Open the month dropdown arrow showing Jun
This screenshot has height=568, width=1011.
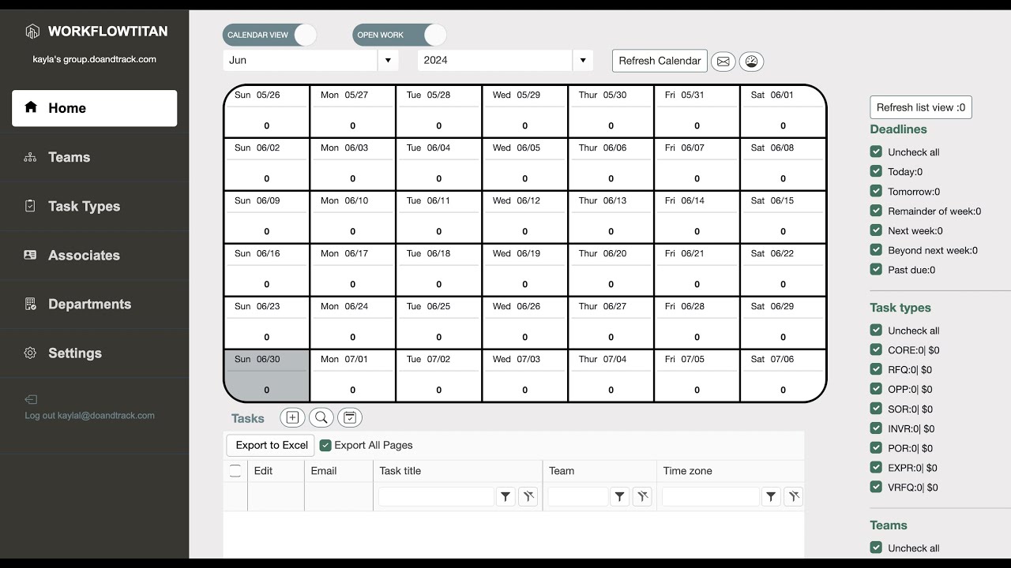click(x=387, y=60)
